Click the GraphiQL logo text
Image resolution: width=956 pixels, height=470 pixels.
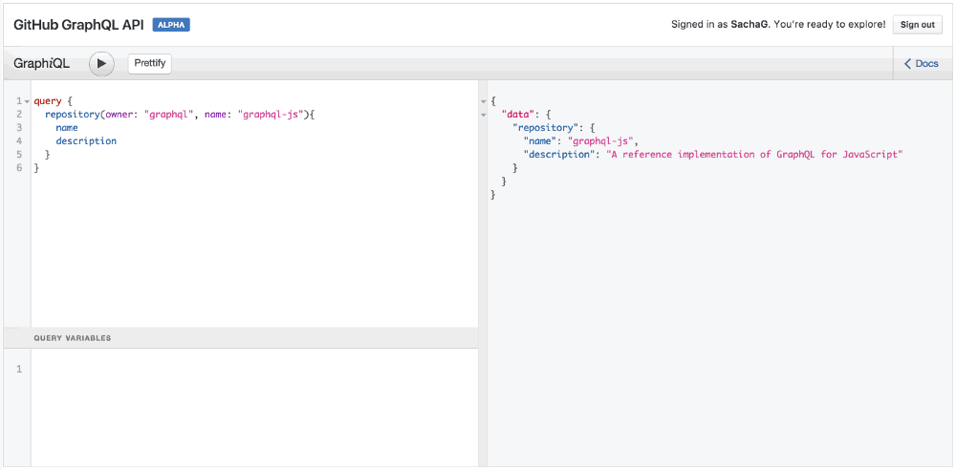42,64
